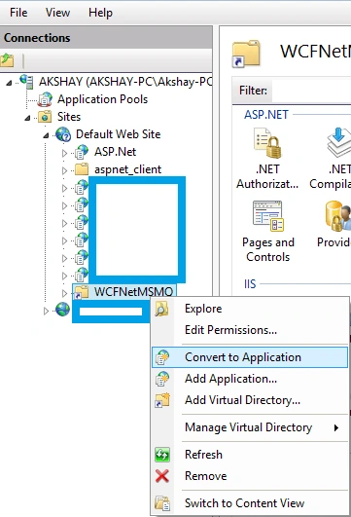Click the Explore magnifier folder icon

[x=162, y=309]
